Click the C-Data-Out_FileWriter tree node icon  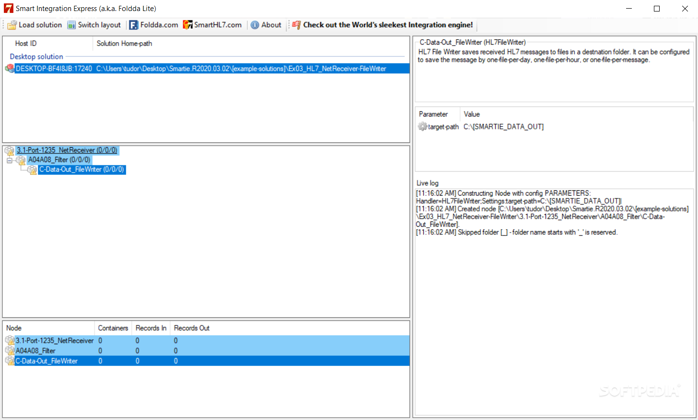tap(32, 170)
